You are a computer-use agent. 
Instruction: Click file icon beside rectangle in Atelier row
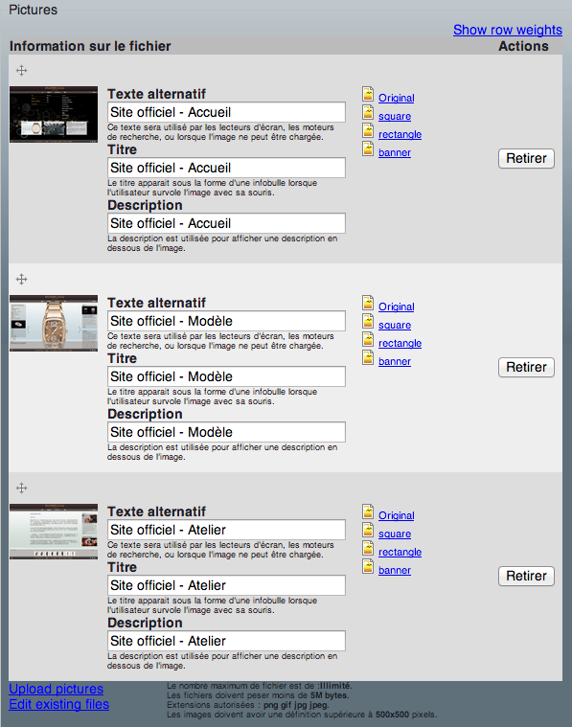(x=368, y=548)
